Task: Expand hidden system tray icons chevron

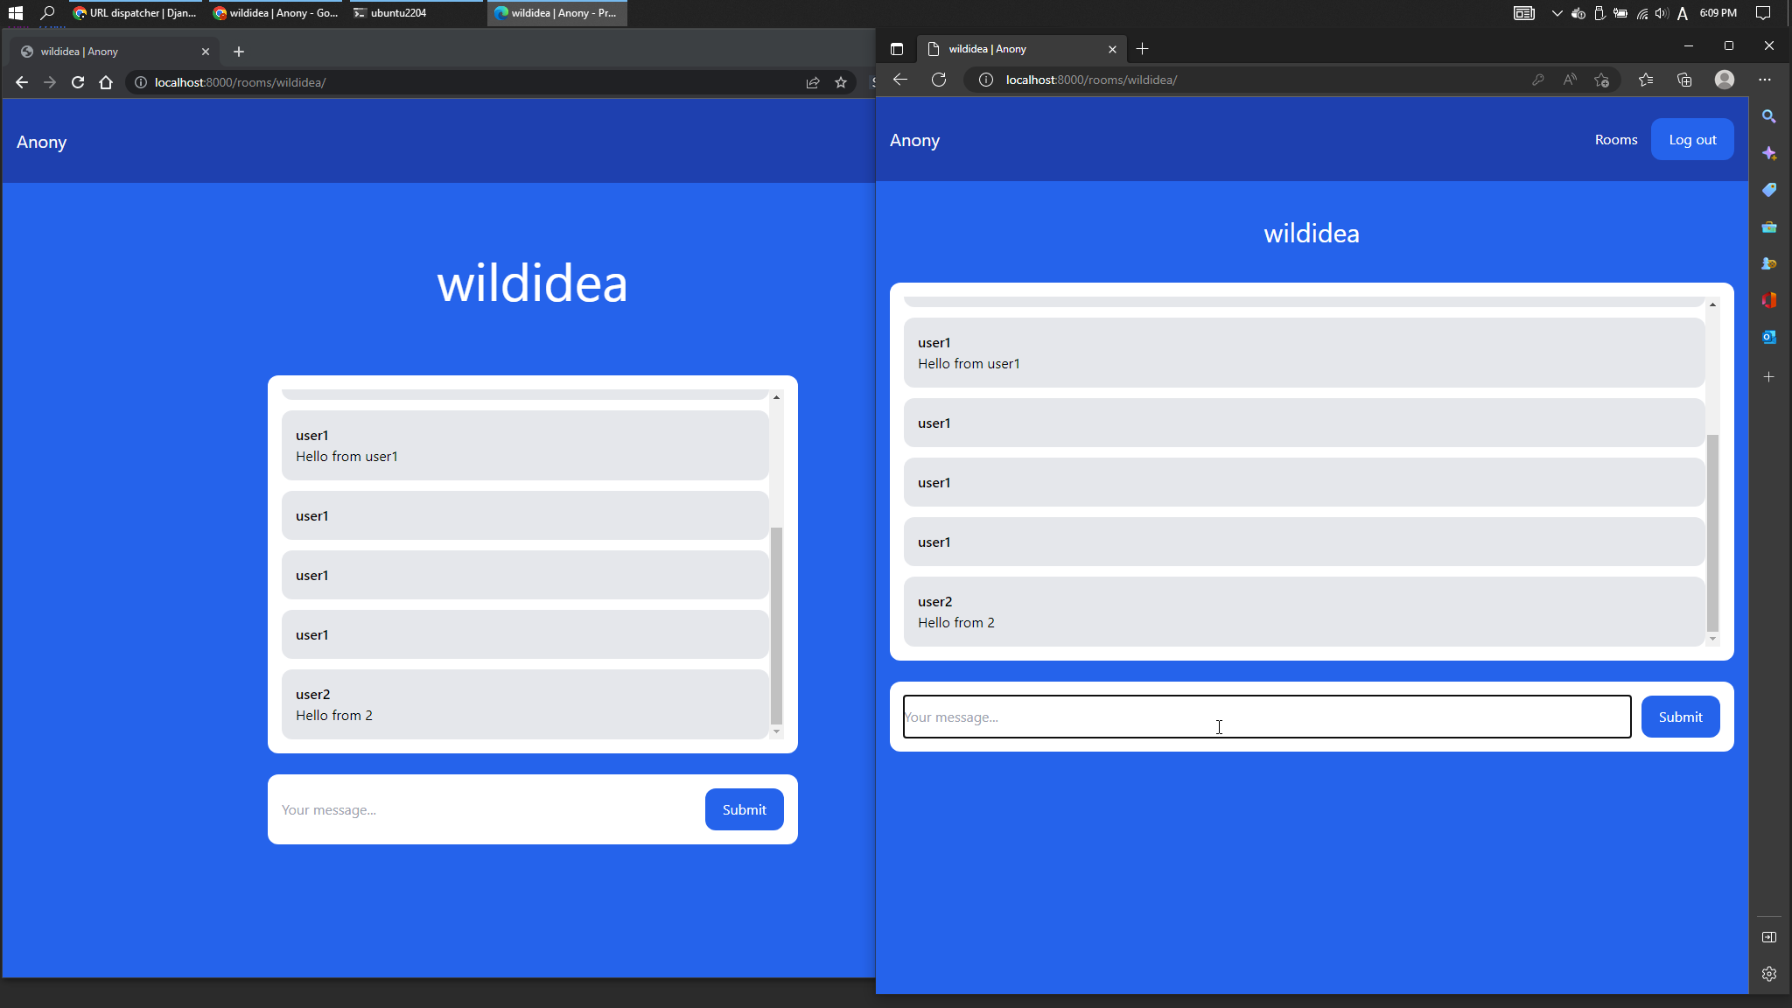Action: click(1557, 13)
